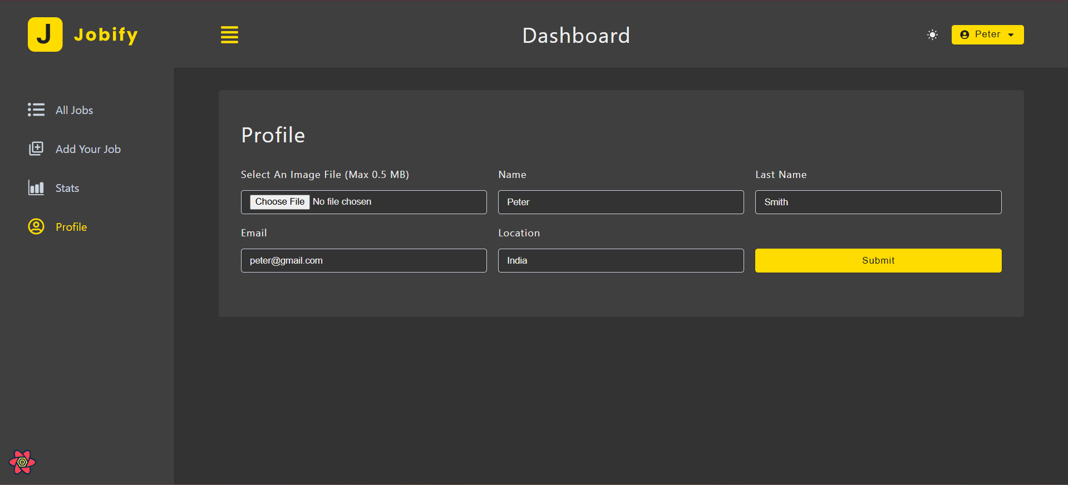This screenshot has height=485, width=1068.
Task: Click the Last Name label
Action: click(781, 175)
